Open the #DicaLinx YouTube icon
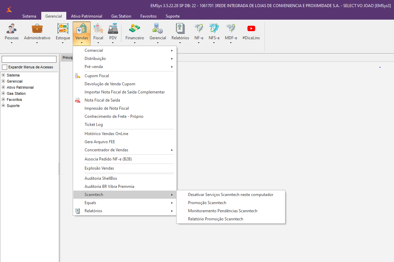This screenshot has width=394, height=262. pos(251,28)
